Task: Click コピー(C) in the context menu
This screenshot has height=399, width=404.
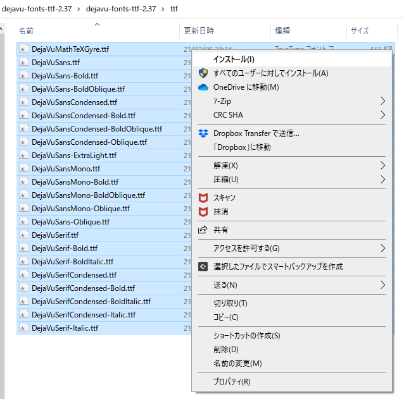Action: coord(292,317)
